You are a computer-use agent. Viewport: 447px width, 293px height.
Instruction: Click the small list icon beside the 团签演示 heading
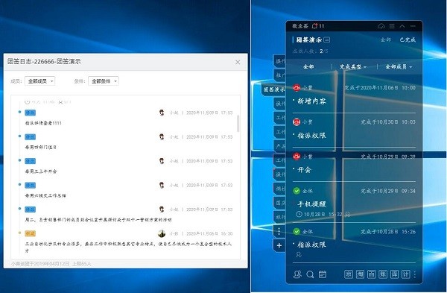point(327,40)
